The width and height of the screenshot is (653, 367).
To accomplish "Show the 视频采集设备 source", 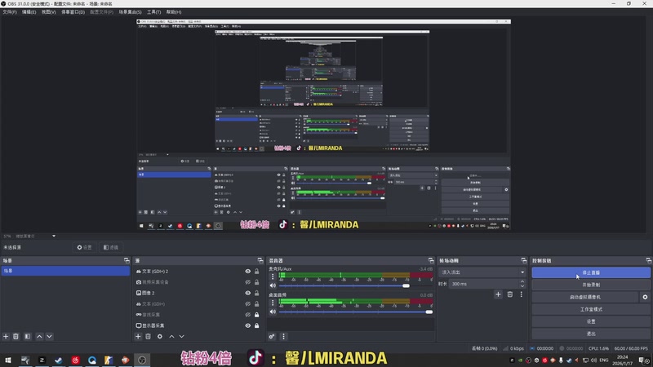I will click(x=248, y=282).
